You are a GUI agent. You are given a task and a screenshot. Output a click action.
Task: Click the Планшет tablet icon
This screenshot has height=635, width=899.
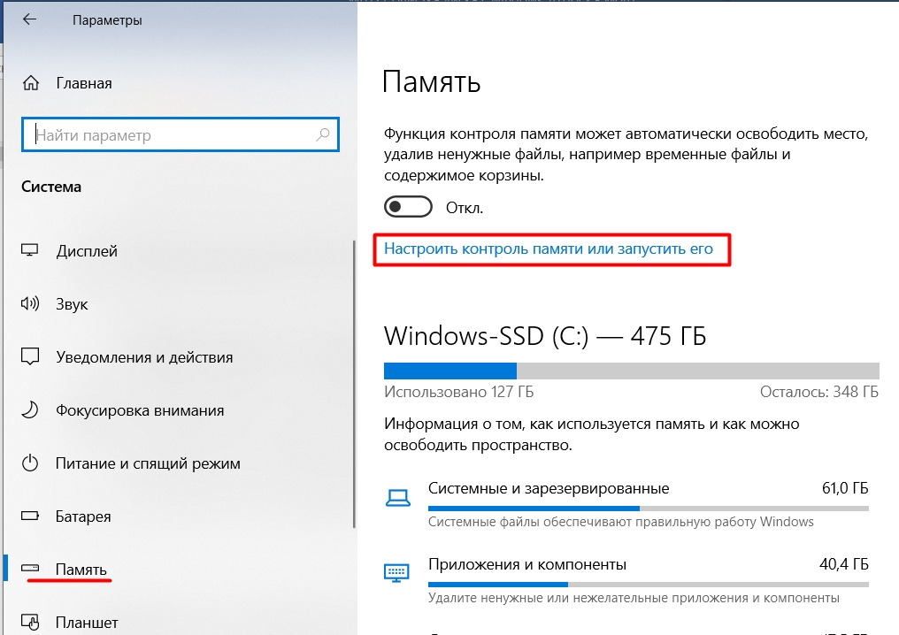(x=30, y=622)
